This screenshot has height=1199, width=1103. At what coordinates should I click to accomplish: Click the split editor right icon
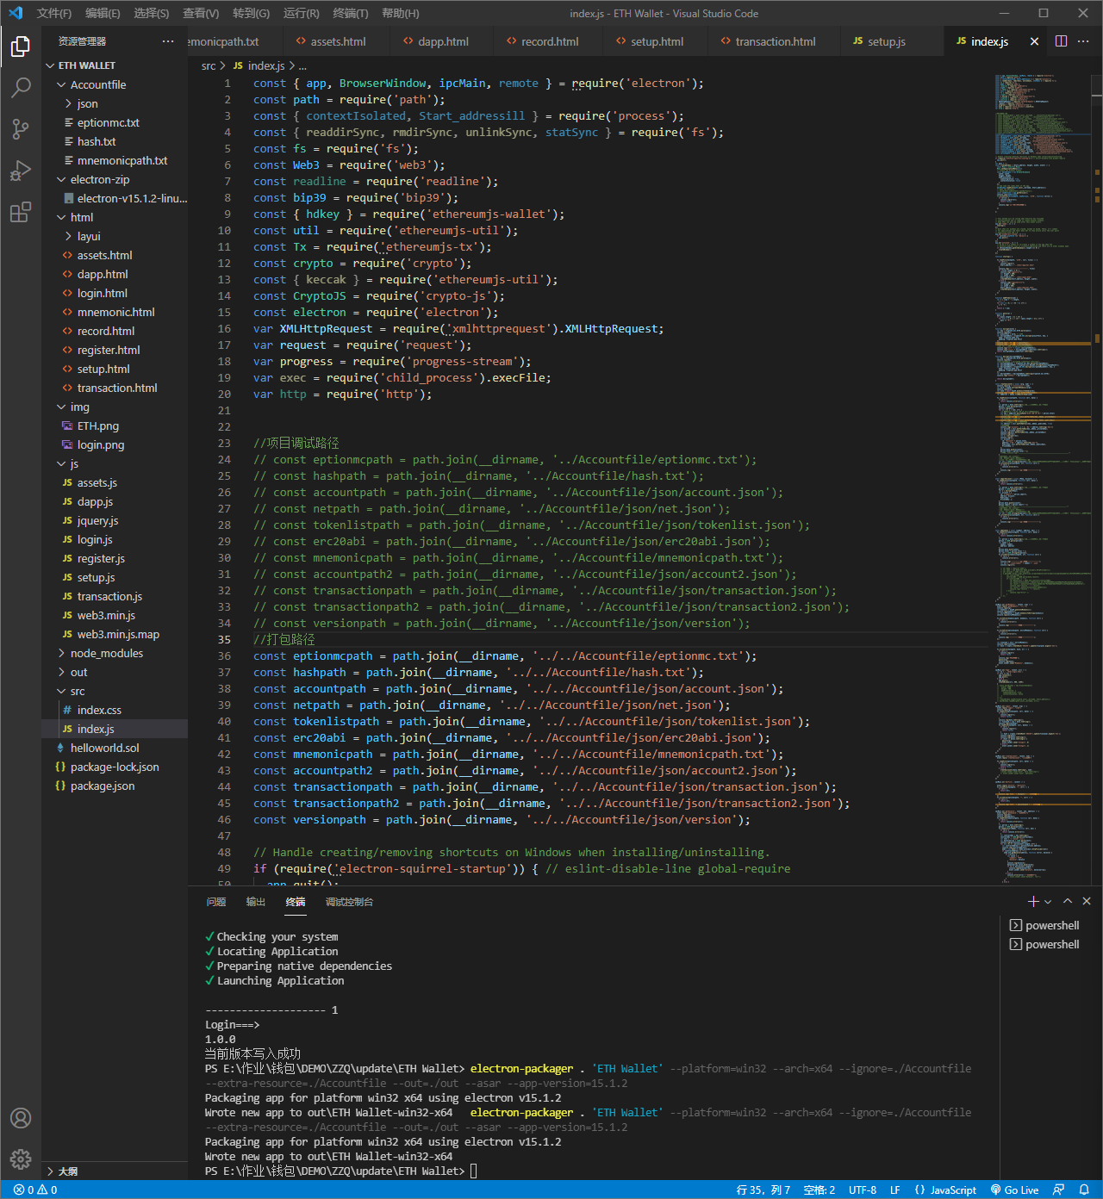pos(1061,41)
